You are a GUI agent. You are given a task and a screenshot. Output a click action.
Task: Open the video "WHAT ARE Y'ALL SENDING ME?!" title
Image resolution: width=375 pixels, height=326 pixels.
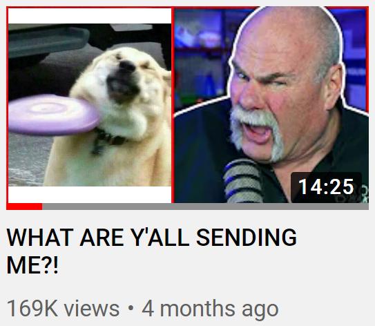click(x=152, y=251)
